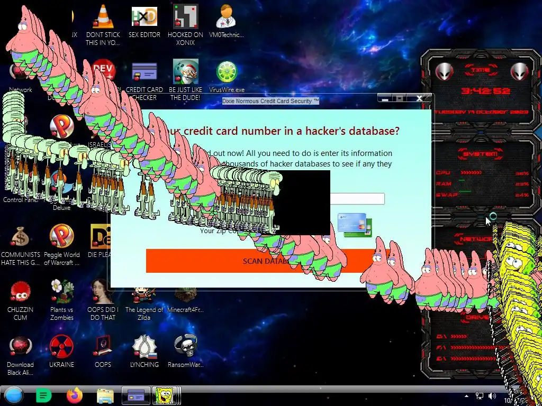Image resolution: width=542 pixels, height=406 pixels.
Task: Click right alien head on TIME widget
Action: click(520, 71)
